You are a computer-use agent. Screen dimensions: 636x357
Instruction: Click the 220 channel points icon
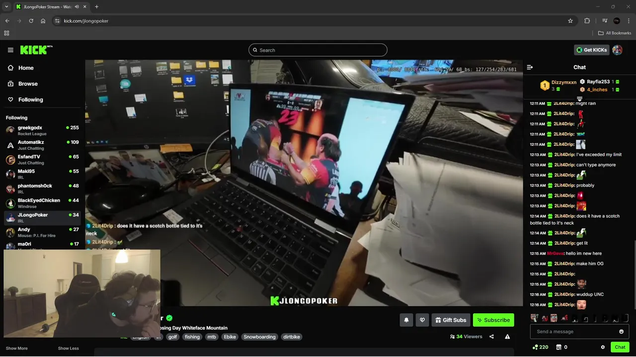540,347
